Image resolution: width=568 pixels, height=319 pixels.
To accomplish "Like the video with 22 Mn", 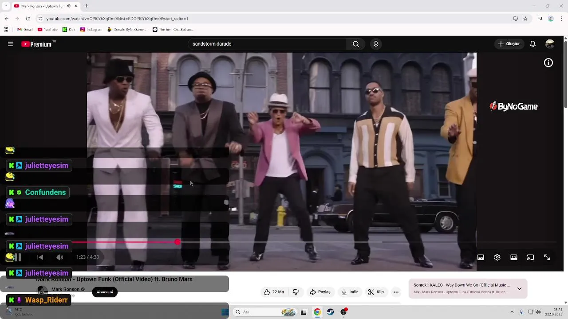I will coord(273,292).
